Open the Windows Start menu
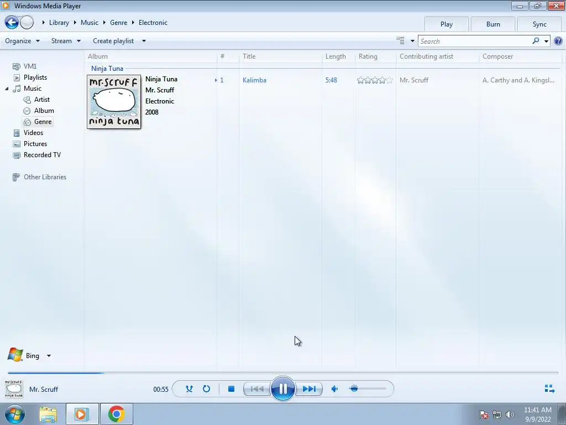This screenshot has width=566, height=425. pos(15,414)
